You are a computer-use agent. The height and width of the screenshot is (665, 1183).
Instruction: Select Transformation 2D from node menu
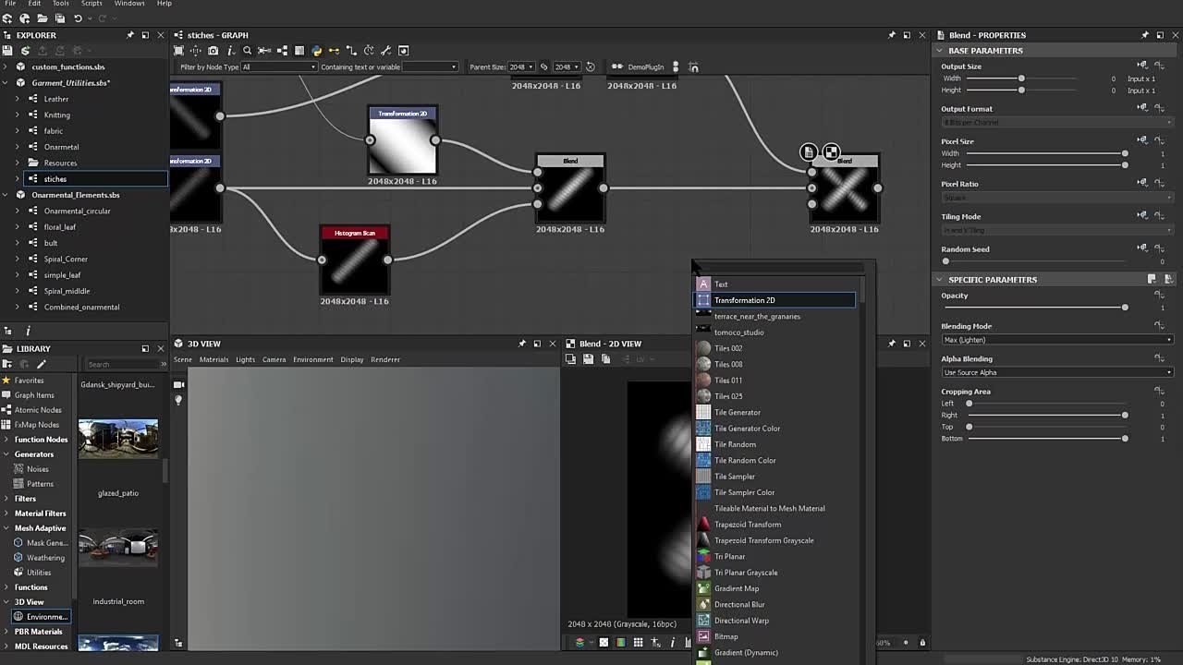744,300
